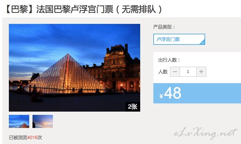
Task: Click the large 48 price number
Action: coord(173,93)
